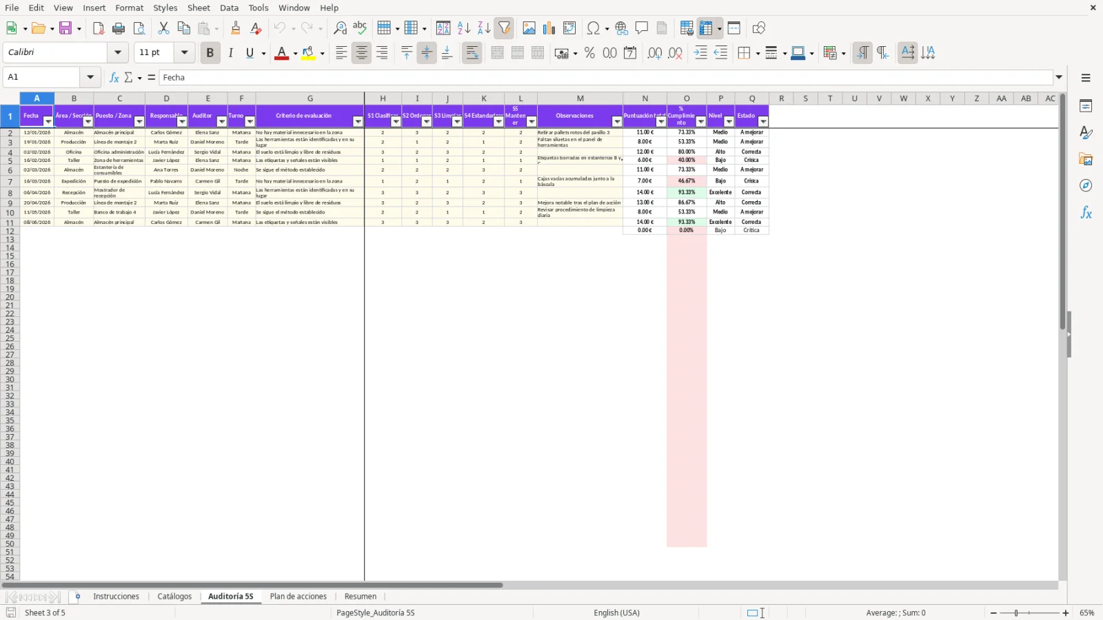The width and height of the screenshot is (1103, 620).
Task: Click the Save document icon
Action: click(x=66, y=28)
